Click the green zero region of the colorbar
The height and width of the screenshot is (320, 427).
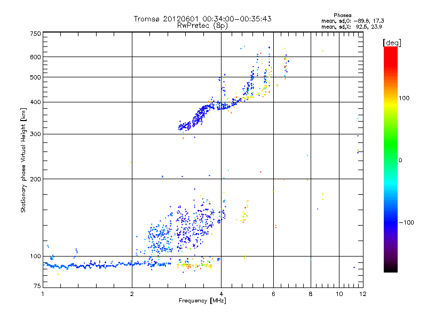pyautogui.click(x=391, y=160)
